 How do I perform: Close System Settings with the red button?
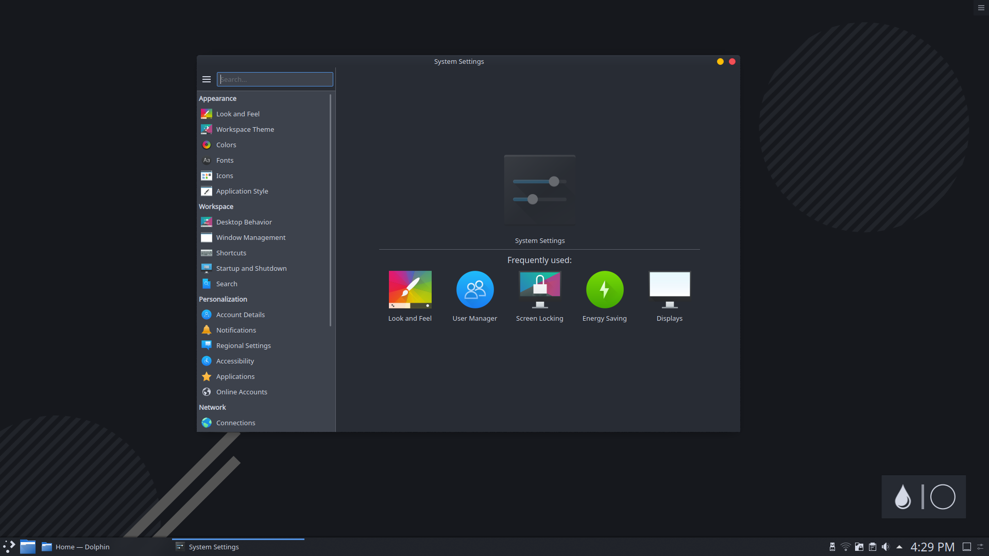(732, 61)
